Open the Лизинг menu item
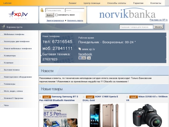The width and height of the screenshot is (169, 127). (x=73, y=3)
